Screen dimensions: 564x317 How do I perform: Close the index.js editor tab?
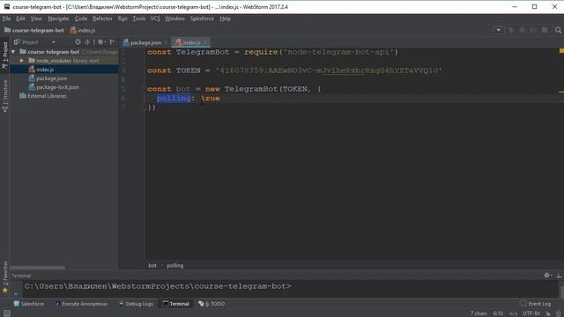tap(205, 42)
